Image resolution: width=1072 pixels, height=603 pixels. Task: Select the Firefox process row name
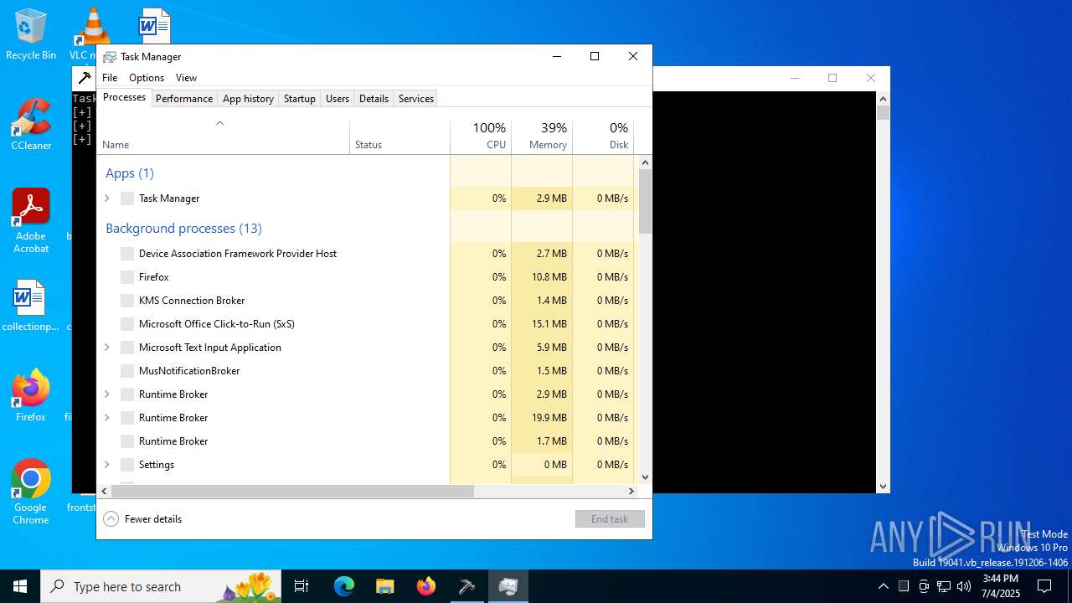(x=154, y=277)
